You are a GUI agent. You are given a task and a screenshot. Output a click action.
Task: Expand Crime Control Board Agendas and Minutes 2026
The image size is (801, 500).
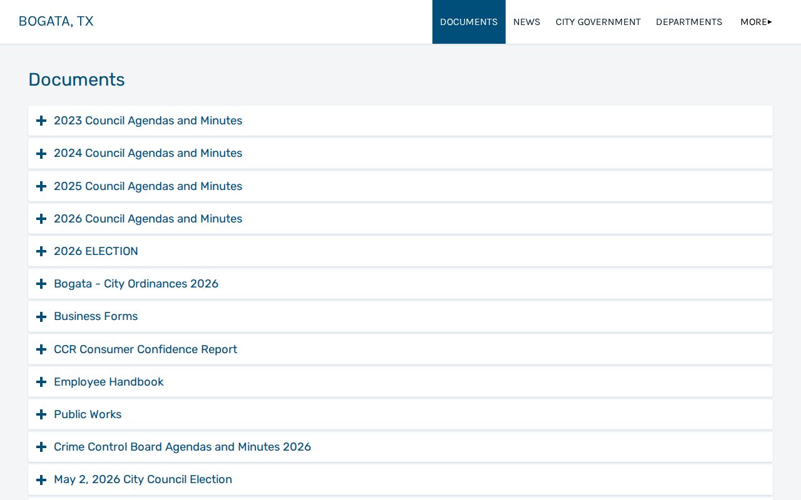tap(400, 447)
